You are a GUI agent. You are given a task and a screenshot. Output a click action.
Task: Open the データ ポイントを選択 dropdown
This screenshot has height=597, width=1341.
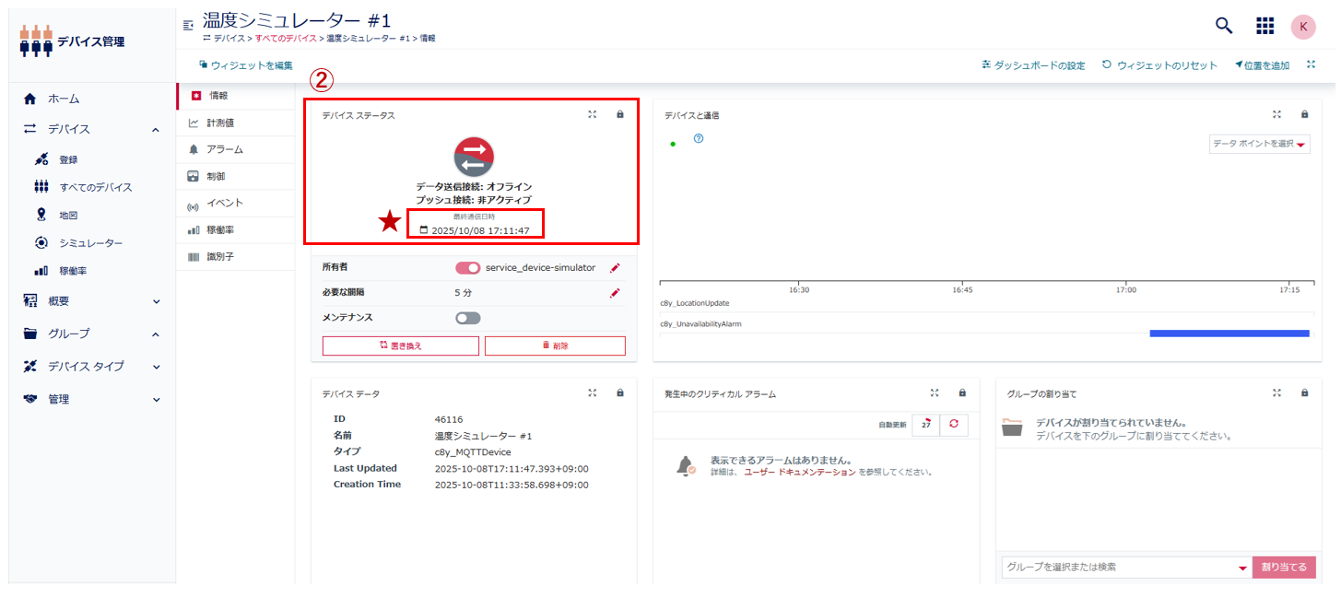click(x=1259, y=145)
